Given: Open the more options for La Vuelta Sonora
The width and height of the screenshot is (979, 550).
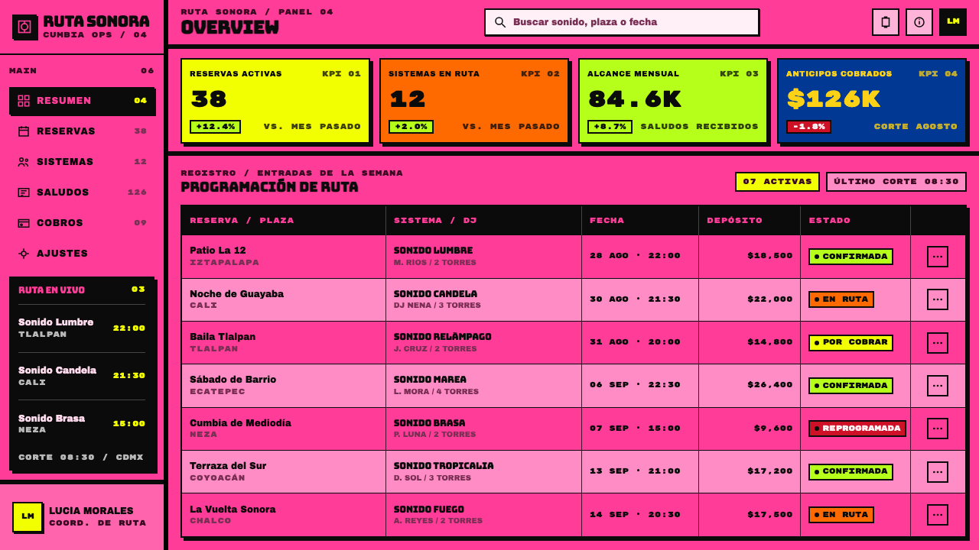Looking at the screenshot, I should 938,515.
